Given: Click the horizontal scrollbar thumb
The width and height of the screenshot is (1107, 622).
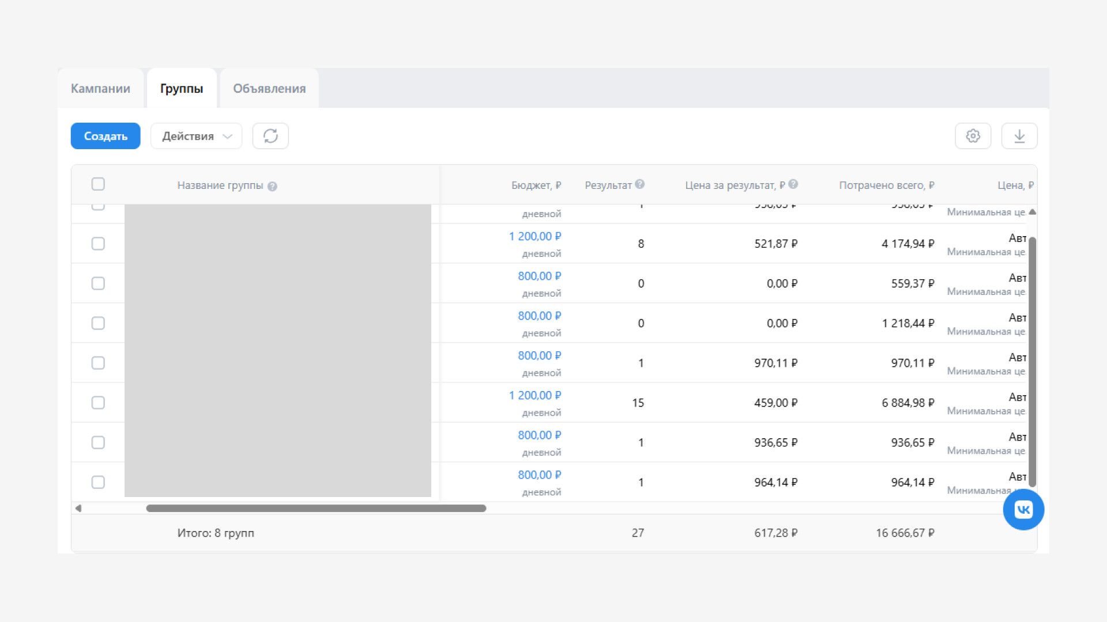Looking at the screenshot, I should [x=316, y=508].
